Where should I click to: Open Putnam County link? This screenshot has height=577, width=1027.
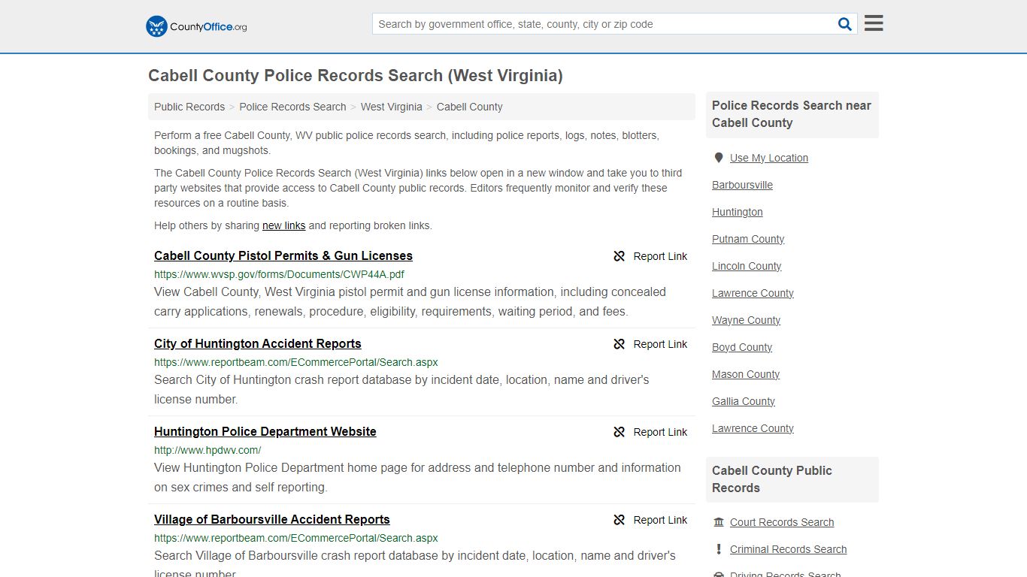point(748,239)
